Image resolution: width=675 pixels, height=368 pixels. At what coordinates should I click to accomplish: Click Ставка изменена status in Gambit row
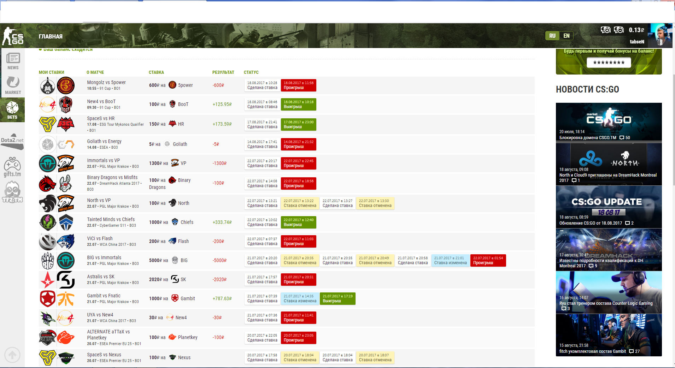click(300, 298)
